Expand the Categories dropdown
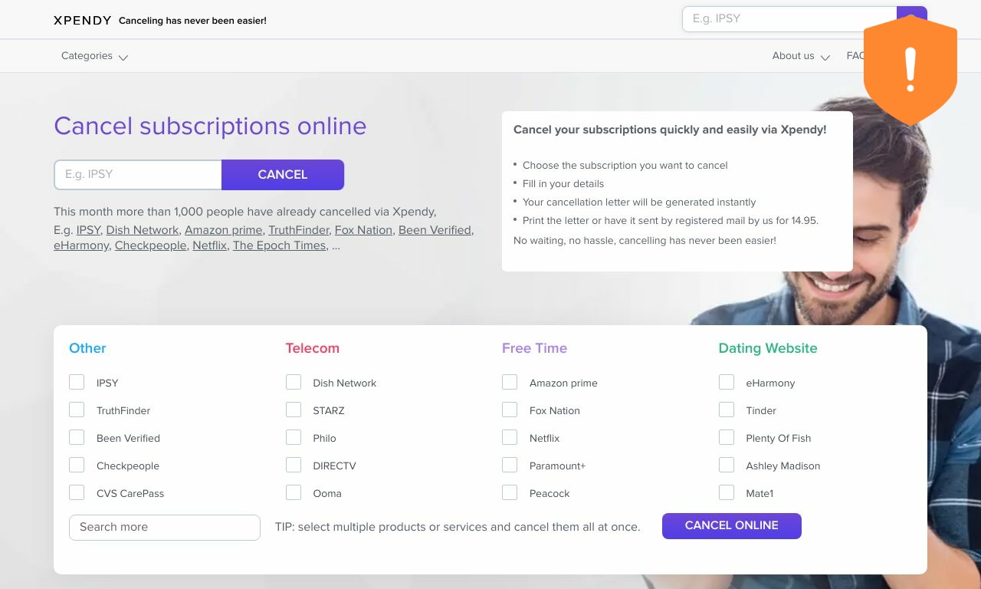This screenshot has width=981, height=589. 94,56
